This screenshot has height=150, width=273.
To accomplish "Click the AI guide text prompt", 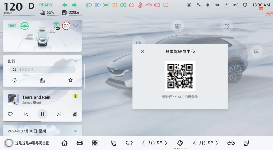I will coord(32,143).
